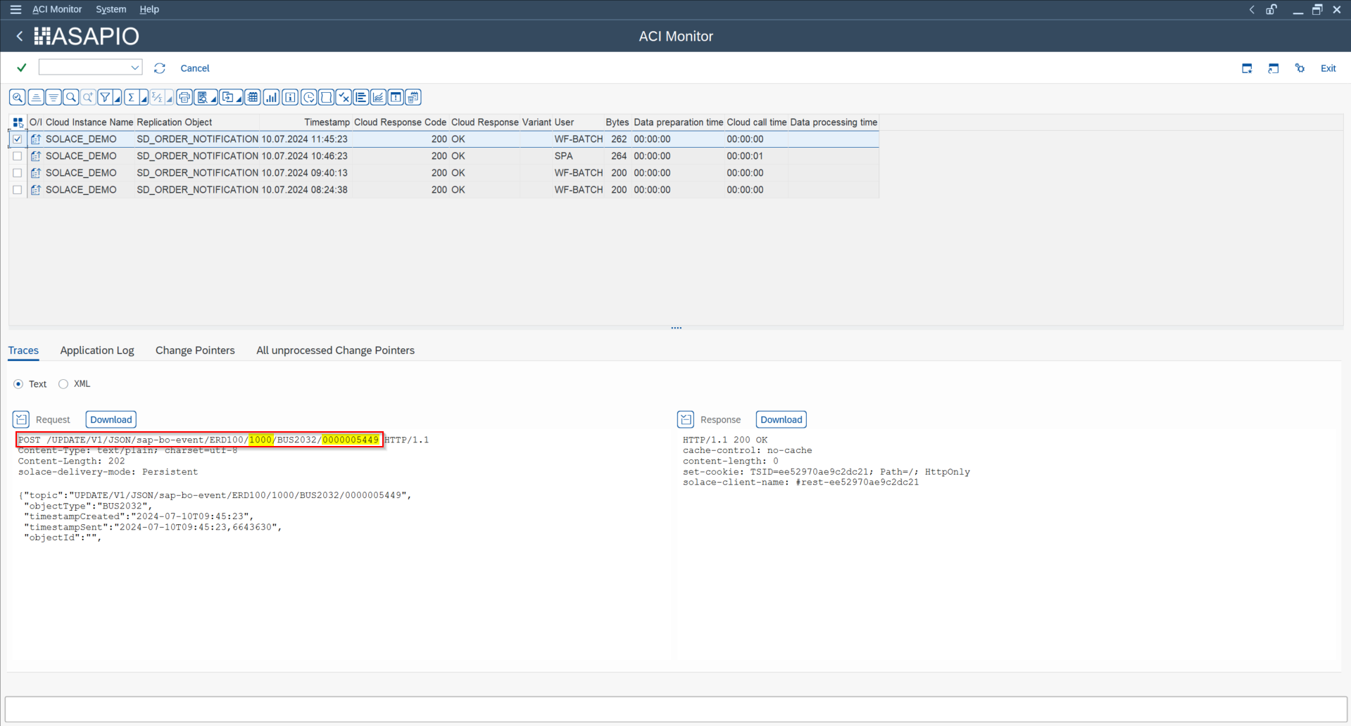This screenshot has height=726, width=1351.
Task: Click the pane splitter dots handle
Action: click(676, 328)
